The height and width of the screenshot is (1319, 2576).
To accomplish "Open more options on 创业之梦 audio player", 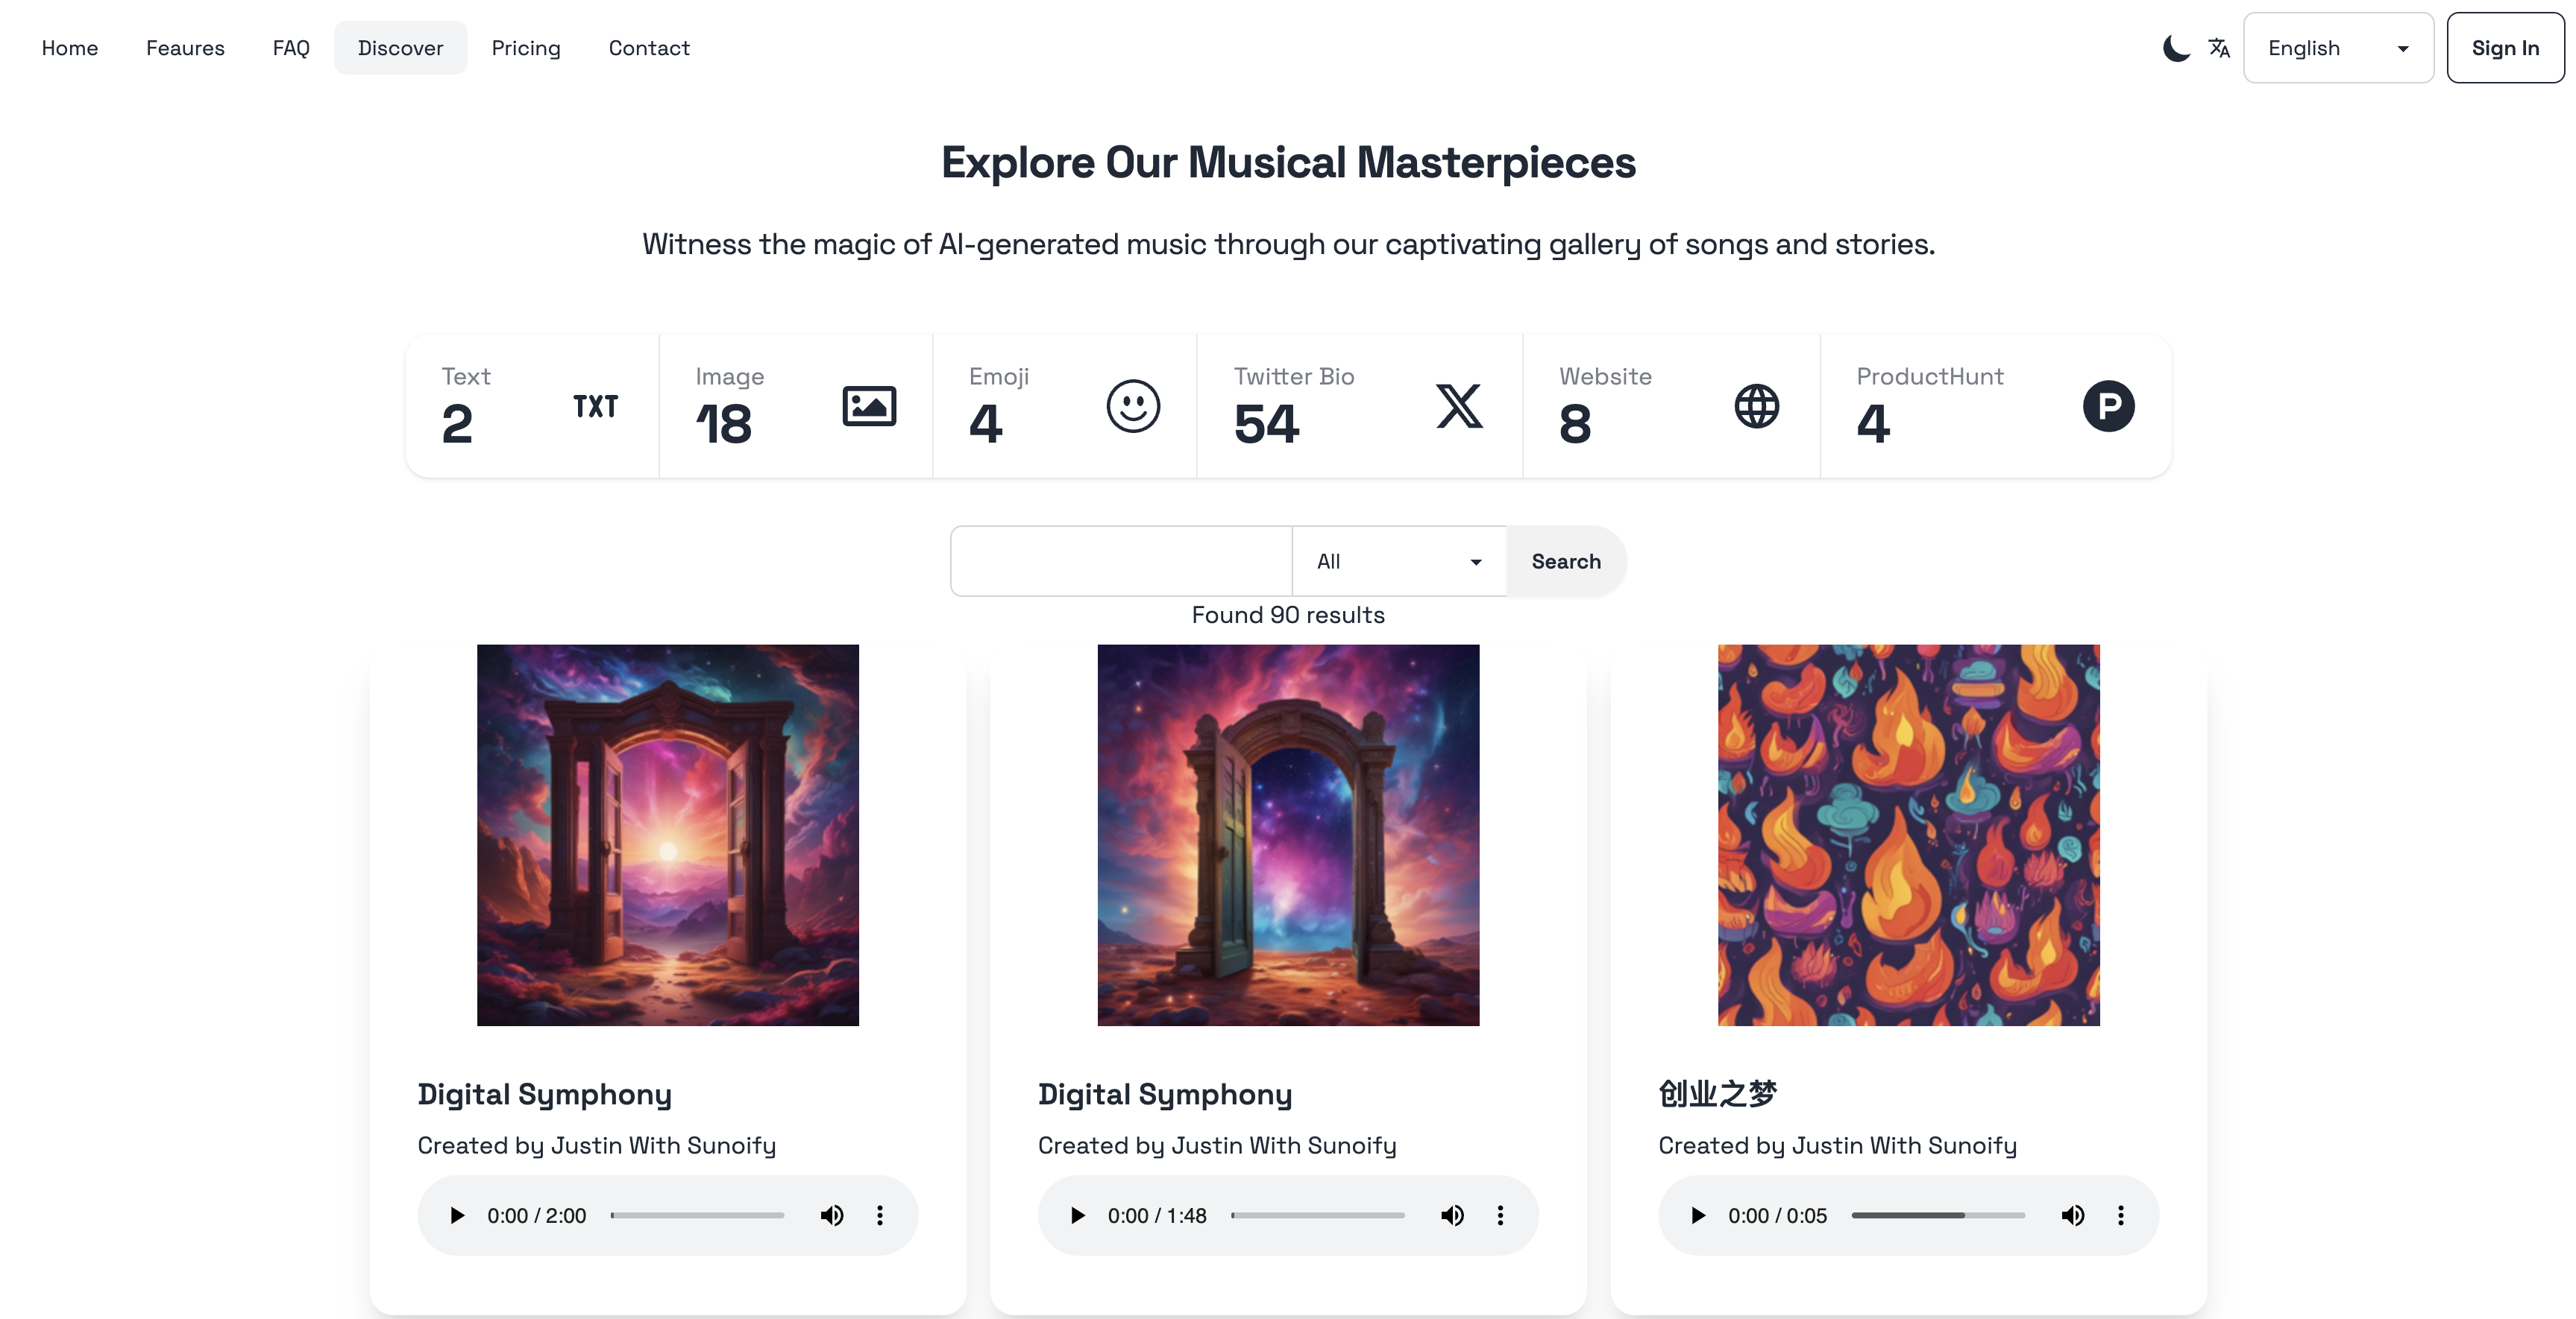I will click(x=2120, y=1215).
